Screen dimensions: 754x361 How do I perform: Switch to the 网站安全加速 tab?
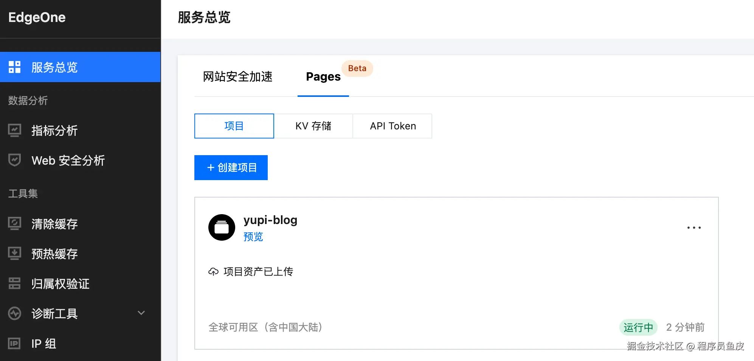coord(237,76)
